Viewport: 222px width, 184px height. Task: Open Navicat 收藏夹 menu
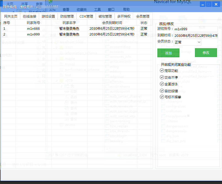pyautogui.click(x=82, y=9)
